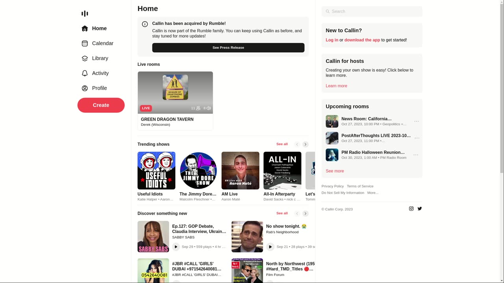The image size is (504, 283).
Task: Go to next Discover something new page
Action: pos(306,213)
